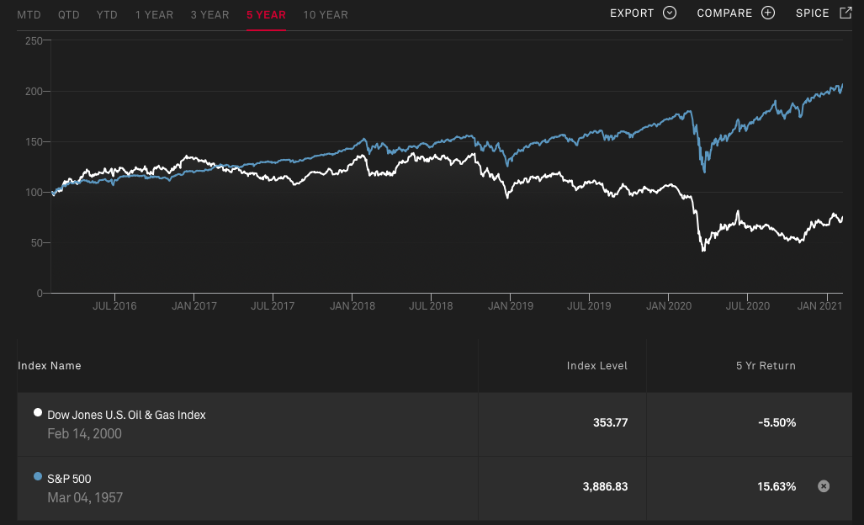The height and width of the screenshot is (525, 864).
Task: Click the 5 Yr Return column header
Action: 766,366
